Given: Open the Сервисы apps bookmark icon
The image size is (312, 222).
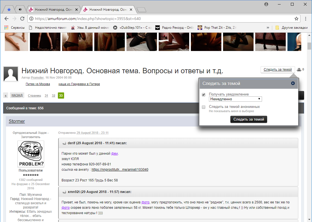Looking at the screenshot, I should pyautogui.click(x=6, y=28).
